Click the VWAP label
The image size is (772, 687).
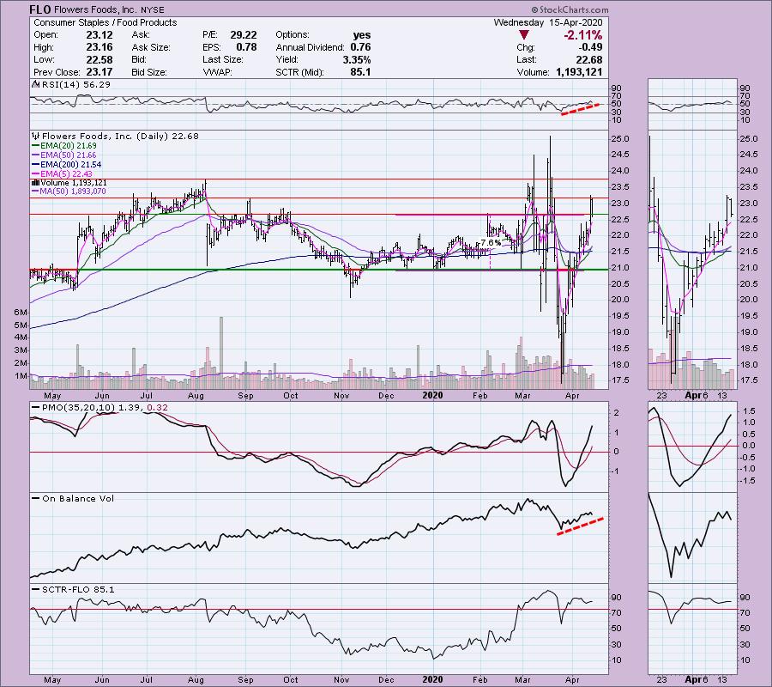217,72
